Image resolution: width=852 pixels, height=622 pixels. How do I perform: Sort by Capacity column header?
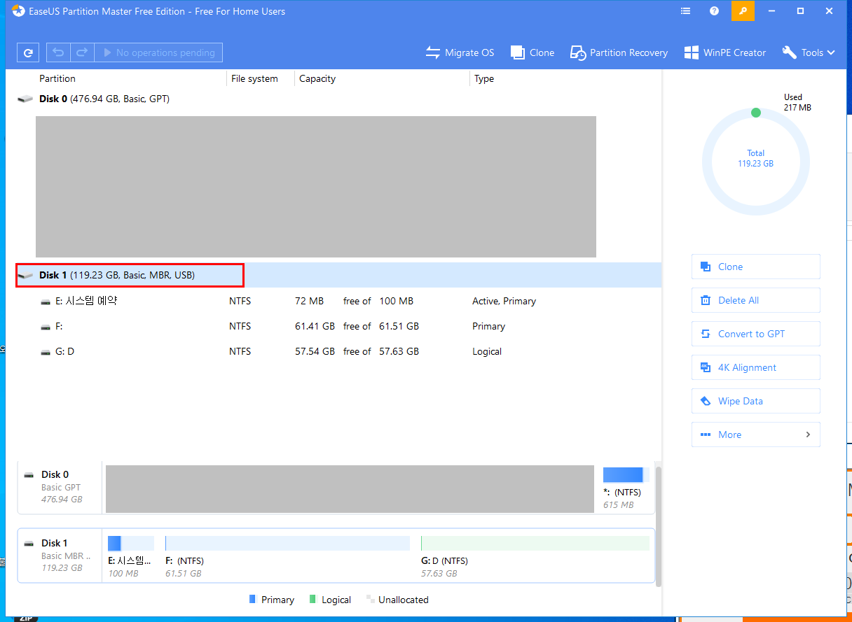tap(317, 78)
